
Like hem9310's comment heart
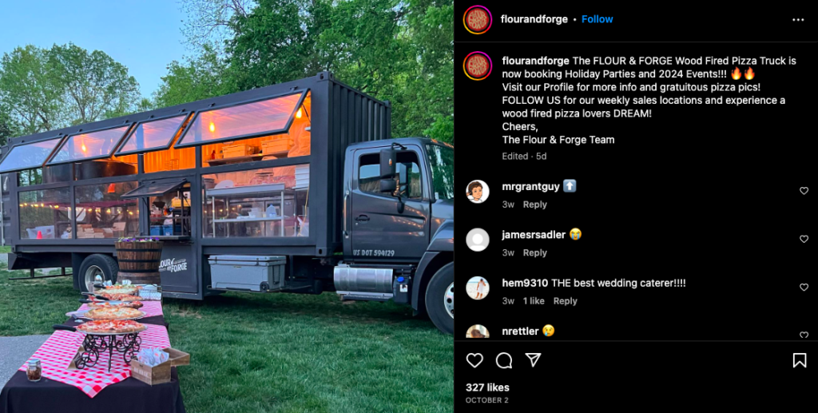point(804,288)
